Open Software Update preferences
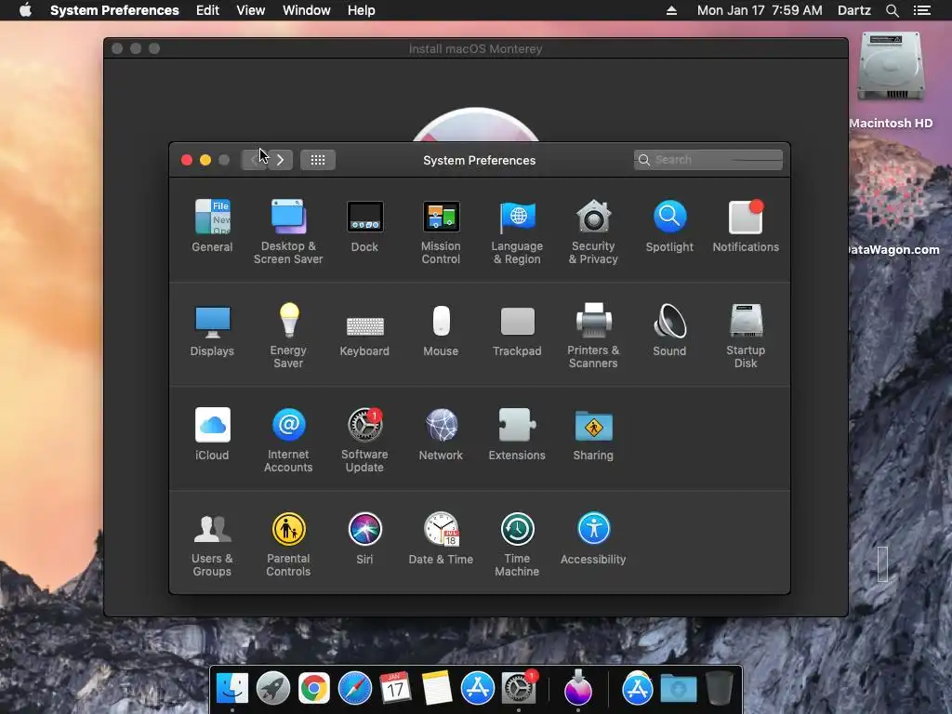The width and height of the screenshot is (952, 714). point(364,440)
